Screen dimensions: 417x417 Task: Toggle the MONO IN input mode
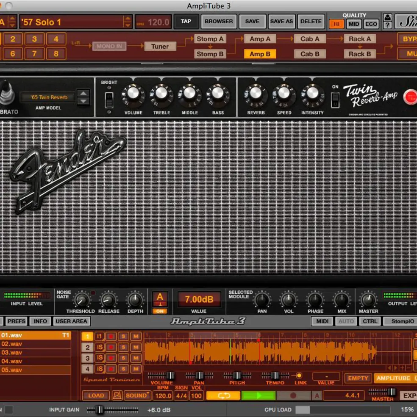pos(109,46)
